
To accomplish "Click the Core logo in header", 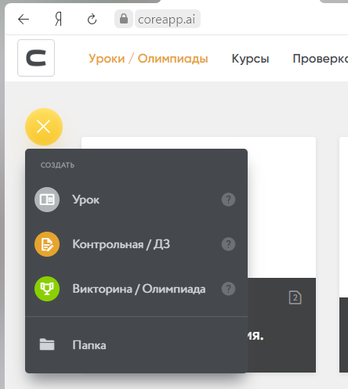I will [x=36, y=58].
